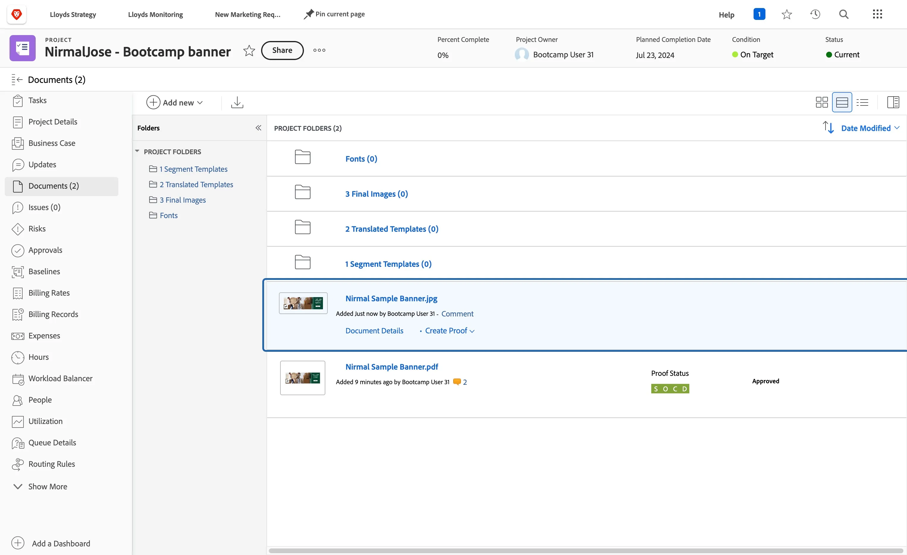
Task: Go to Approvals in sidebar
Action: point(45,250)
